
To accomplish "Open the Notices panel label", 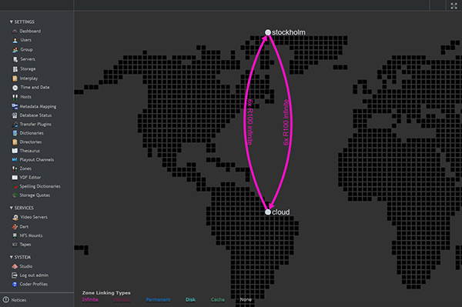I will point(18,300).
